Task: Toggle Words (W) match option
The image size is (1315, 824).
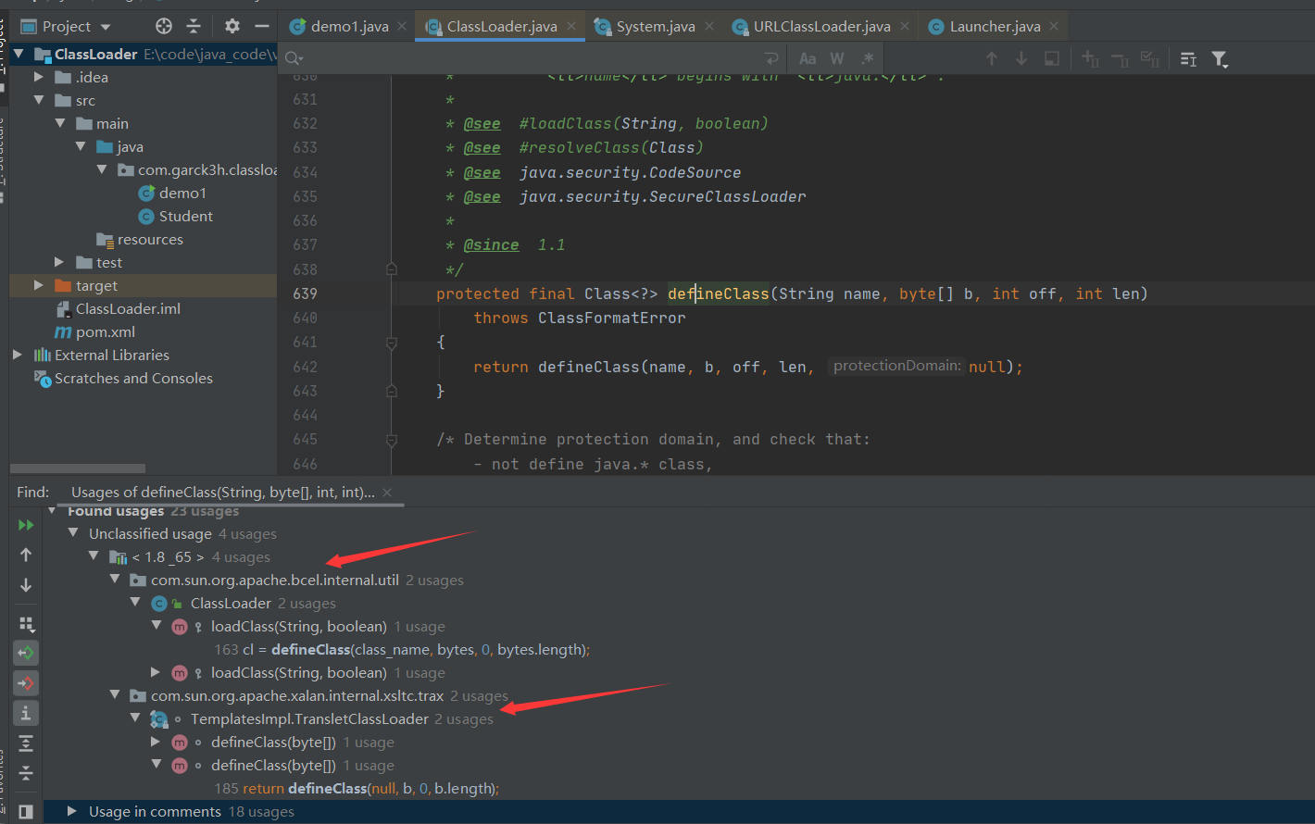Action: 837,58
